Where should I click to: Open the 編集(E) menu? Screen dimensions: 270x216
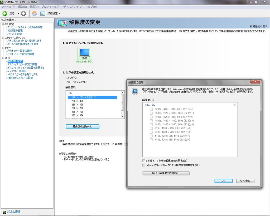[22, 7]
